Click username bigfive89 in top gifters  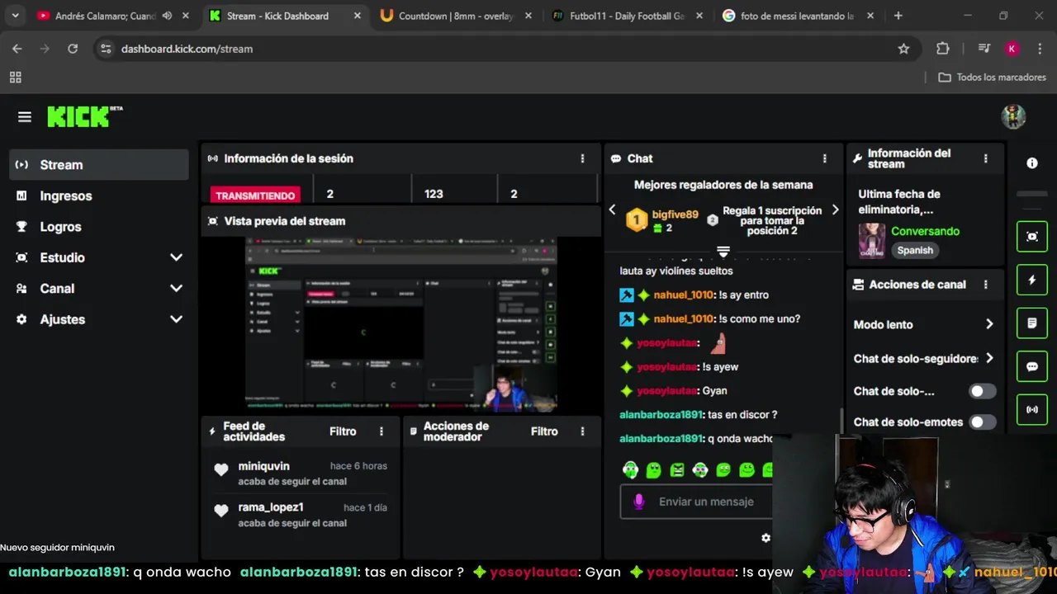[675, 214]
